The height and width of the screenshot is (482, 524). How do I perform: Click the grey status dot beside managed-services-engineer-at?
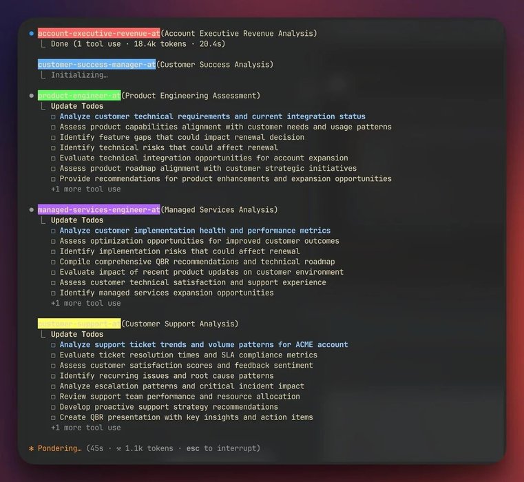32,210
